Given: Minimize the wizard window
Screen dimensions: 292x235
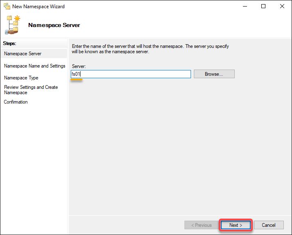Looking at the screenshot, I should [x=245, y=6].
